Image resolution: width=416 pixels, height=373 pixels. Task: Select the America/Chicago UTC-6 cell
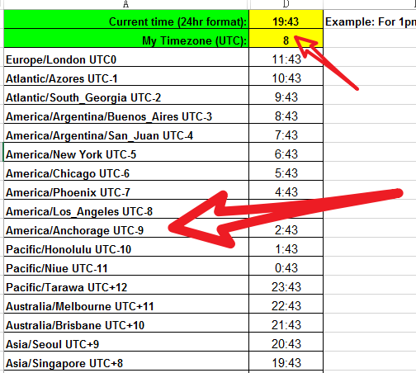tap(126, 171)
